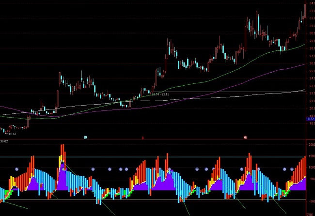Click the 34.0 label on the price axis
The width and height of the screenshot is (315, 216).
(311, 3)
